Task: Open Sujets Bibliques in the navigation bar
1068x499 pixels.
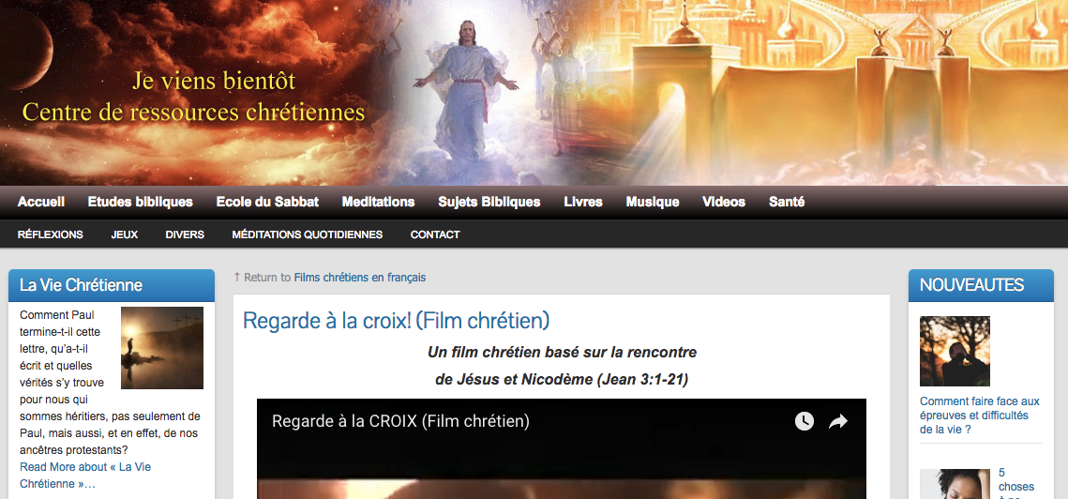Action: pos(489,202)
